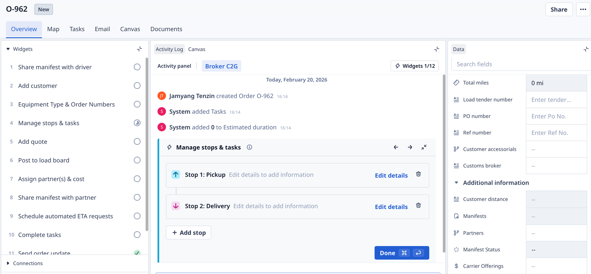The width and height of the screenshot is (591, 274).
Task: Click the Carrier Offerings dollar icon
Action: tap(456, 266)
